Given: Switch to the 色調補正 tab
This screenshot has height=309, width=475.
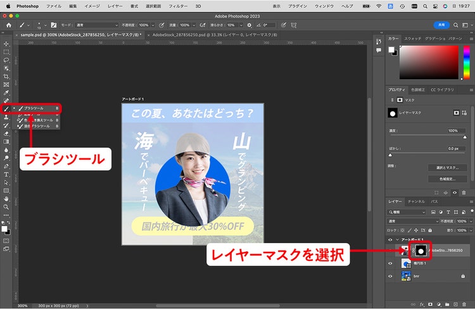Looking at the screenshot, I should click(x=418, y=90).
